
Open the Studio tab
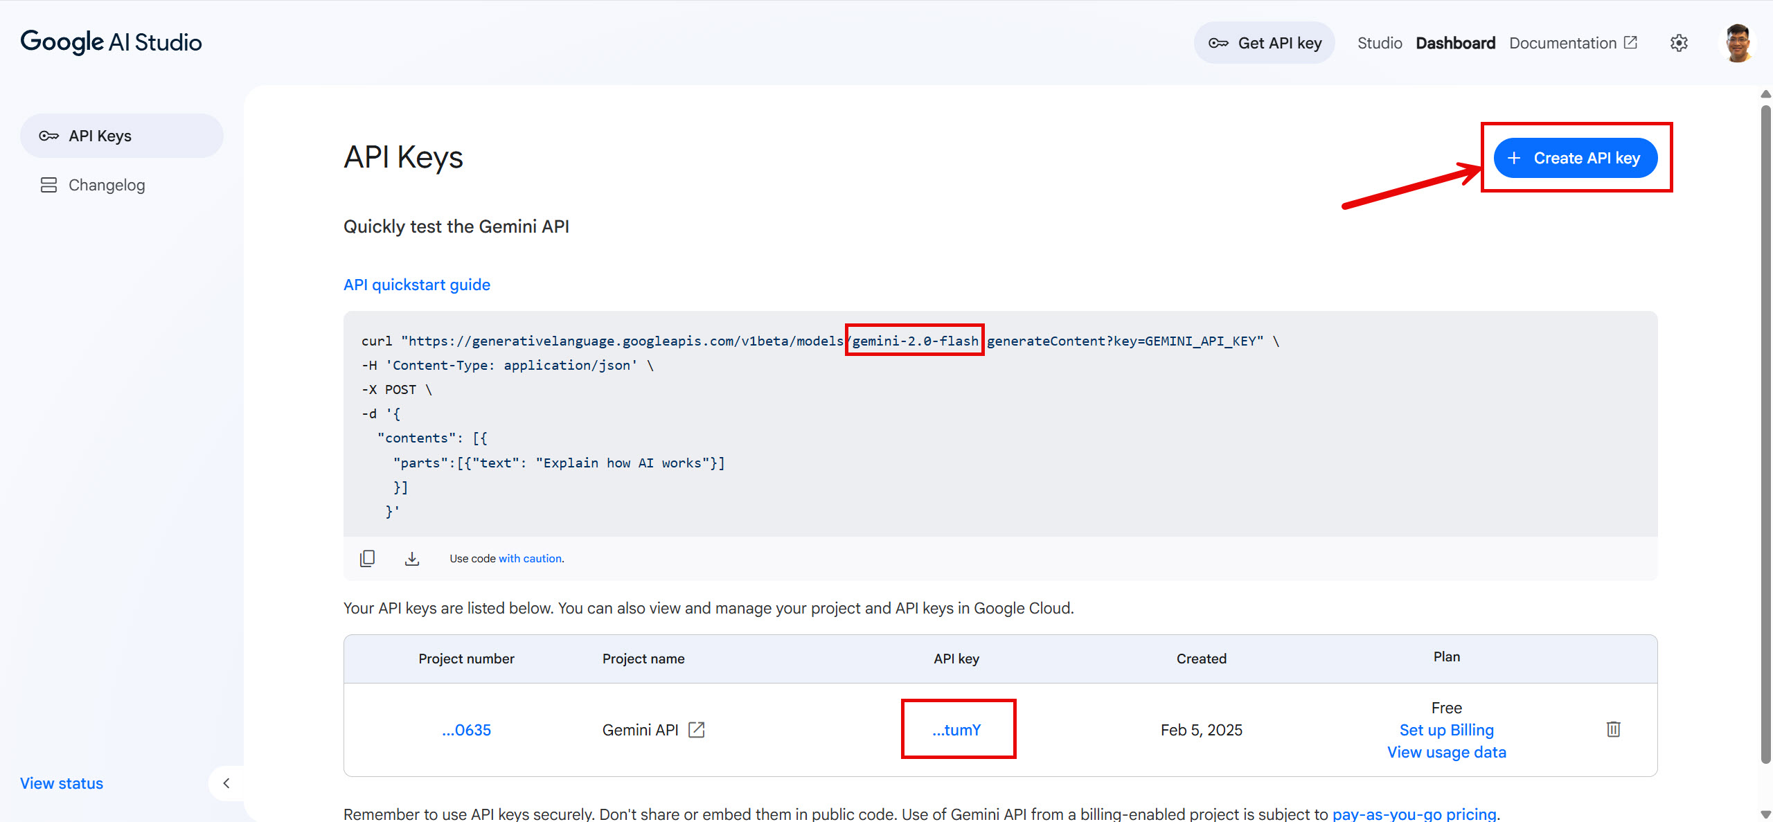coord(1380,43)
